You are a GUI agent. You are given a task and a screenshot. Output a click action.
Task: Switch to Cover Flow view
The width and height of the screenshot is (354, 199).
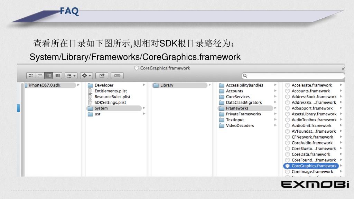tap(58, 76)
